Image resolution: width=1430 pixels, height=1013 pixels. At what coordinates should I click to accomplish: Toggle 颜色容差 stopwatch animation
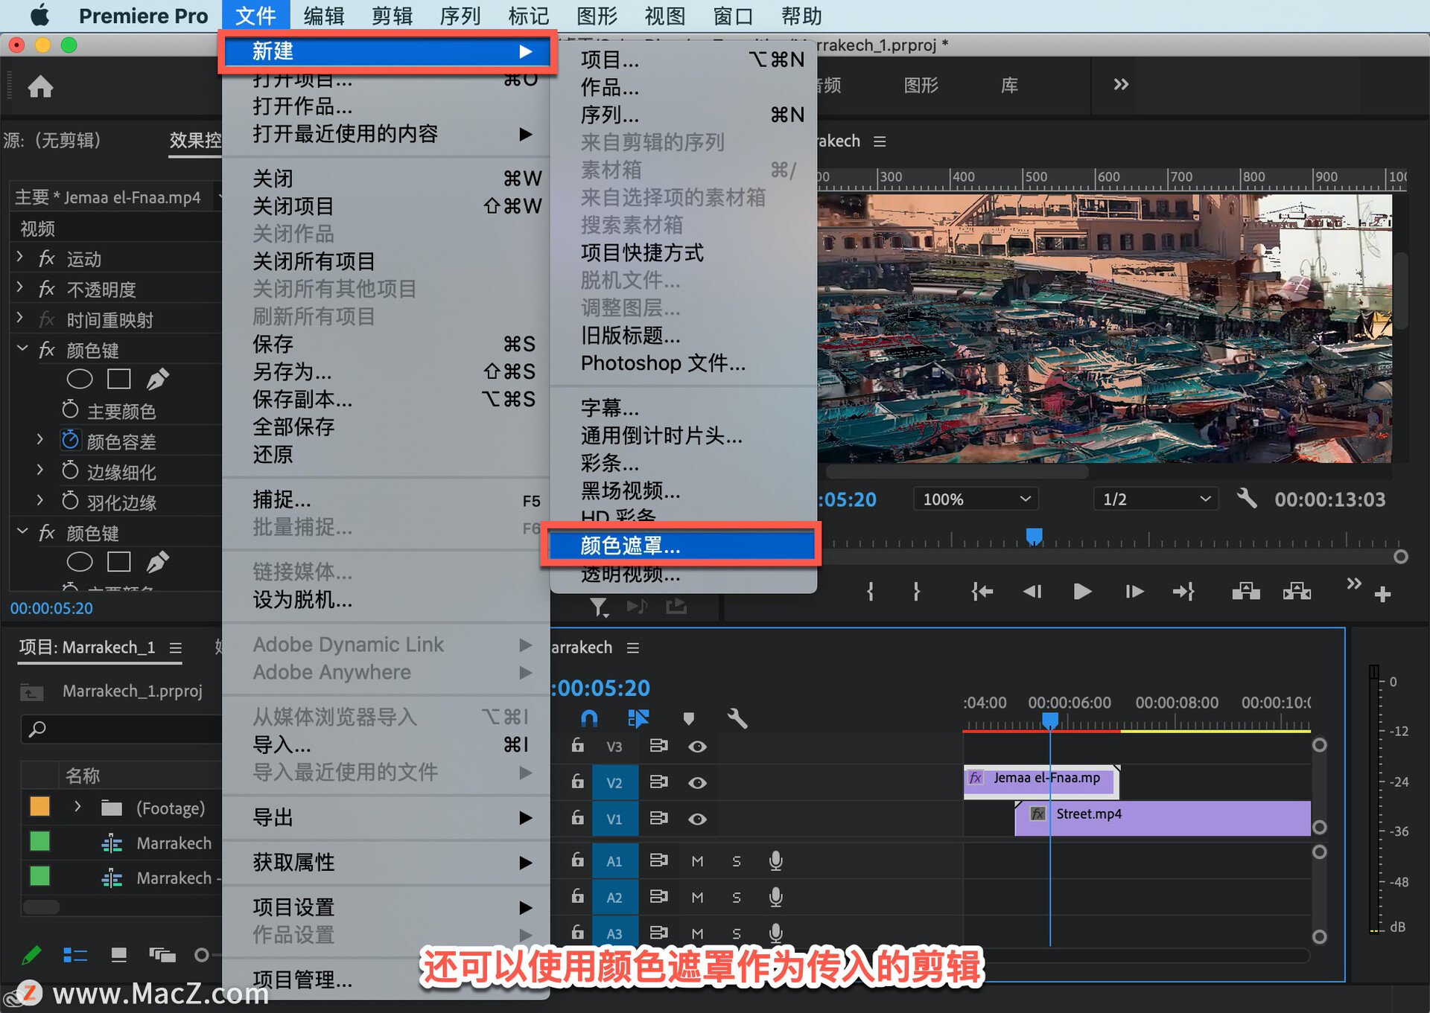tap(70, 441)
